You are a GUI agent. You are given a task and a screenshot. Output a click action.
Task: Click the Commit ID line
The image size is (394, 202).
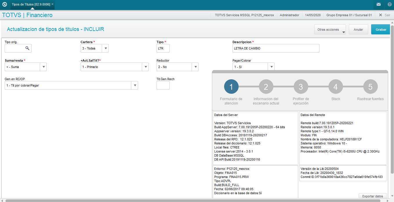coord(342,177)
